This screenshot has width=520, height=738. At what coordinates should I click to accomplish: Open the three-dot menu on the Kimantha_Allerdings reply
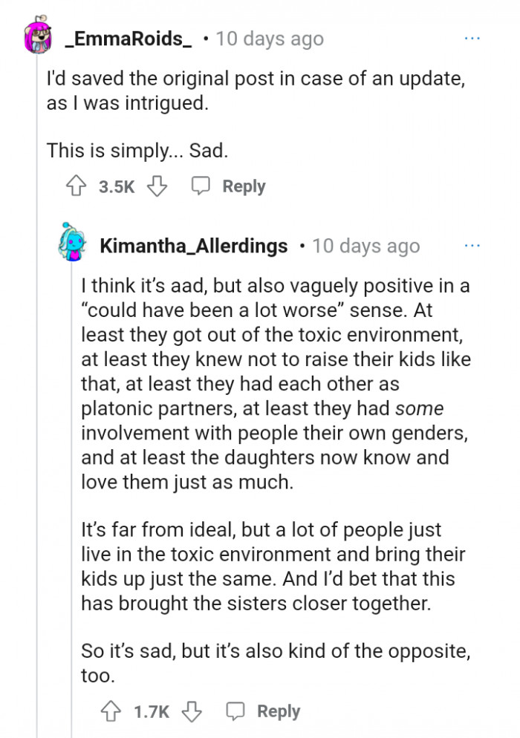pos(472,245)
